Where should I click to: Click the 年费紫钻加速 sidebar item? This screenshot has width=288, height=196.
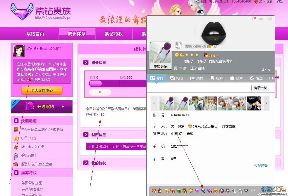coord(32,183)
